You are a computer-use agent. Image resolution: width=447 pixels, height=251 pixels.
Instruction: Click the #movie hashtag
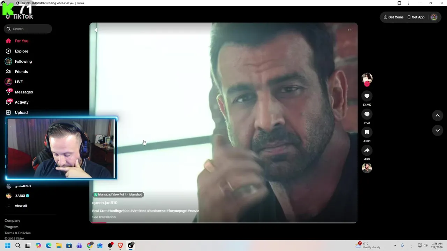(193, 211)
